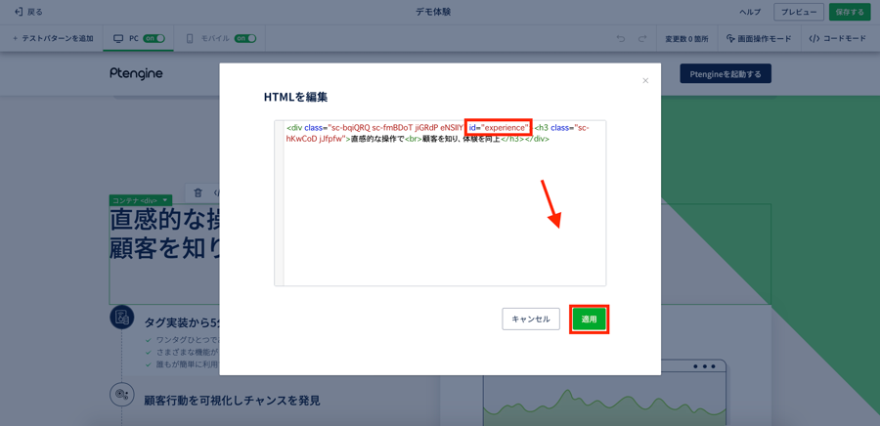Screen dimensions: 880x426
Task: Switch to 画面操作モード
Action: pos(759,39)
